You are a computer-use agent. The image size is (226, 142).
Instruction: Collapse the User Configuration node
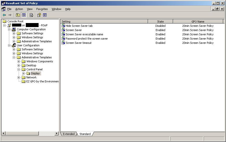[x=9, y=46]
